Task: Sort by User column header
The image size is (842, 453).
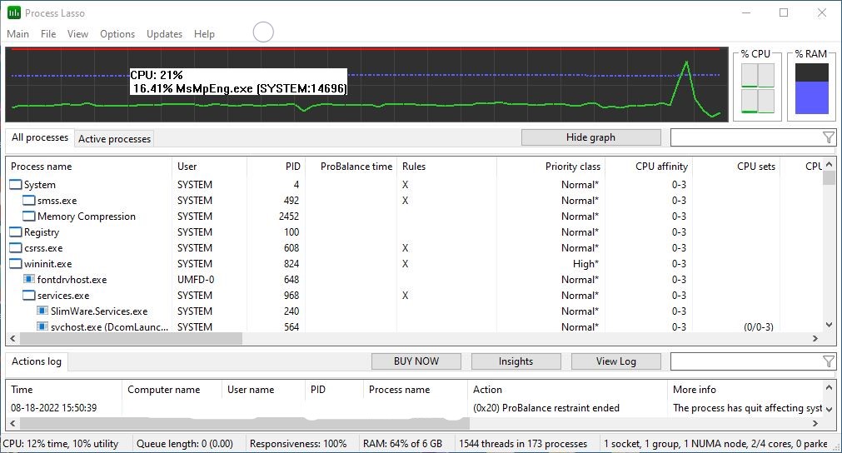Action: point(209,167)
